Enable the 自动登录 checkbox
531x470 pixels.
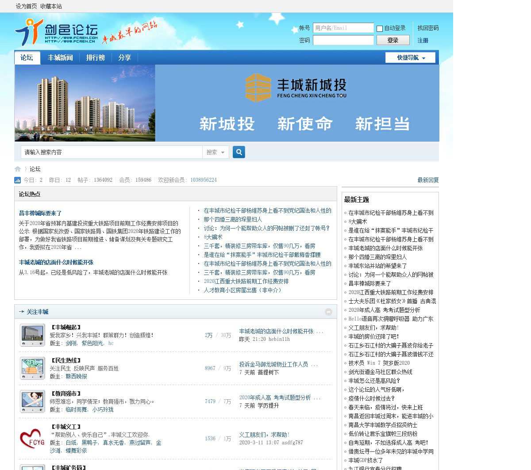pyautogui.click(x=380, y=29)
